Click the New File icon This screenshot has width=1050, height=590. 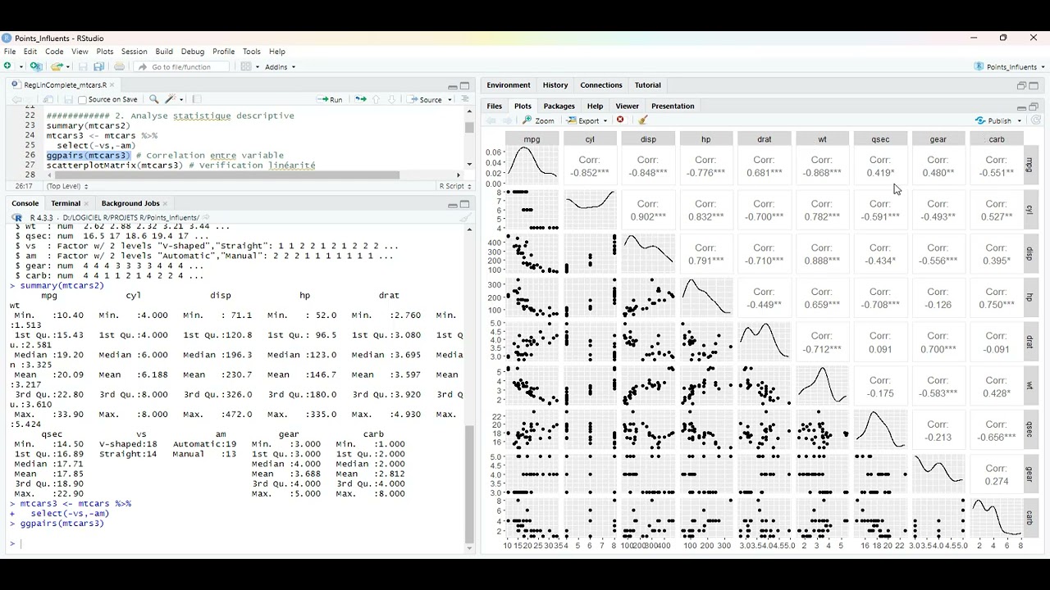click(7, 66)
